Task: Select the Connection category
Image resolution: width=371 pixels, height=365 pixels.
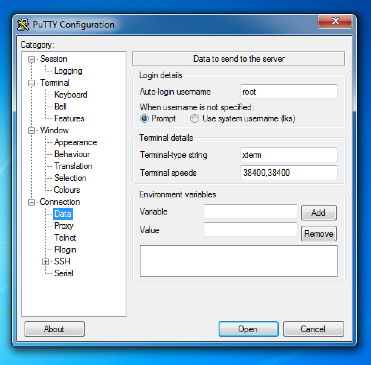Action: point(59,202)
